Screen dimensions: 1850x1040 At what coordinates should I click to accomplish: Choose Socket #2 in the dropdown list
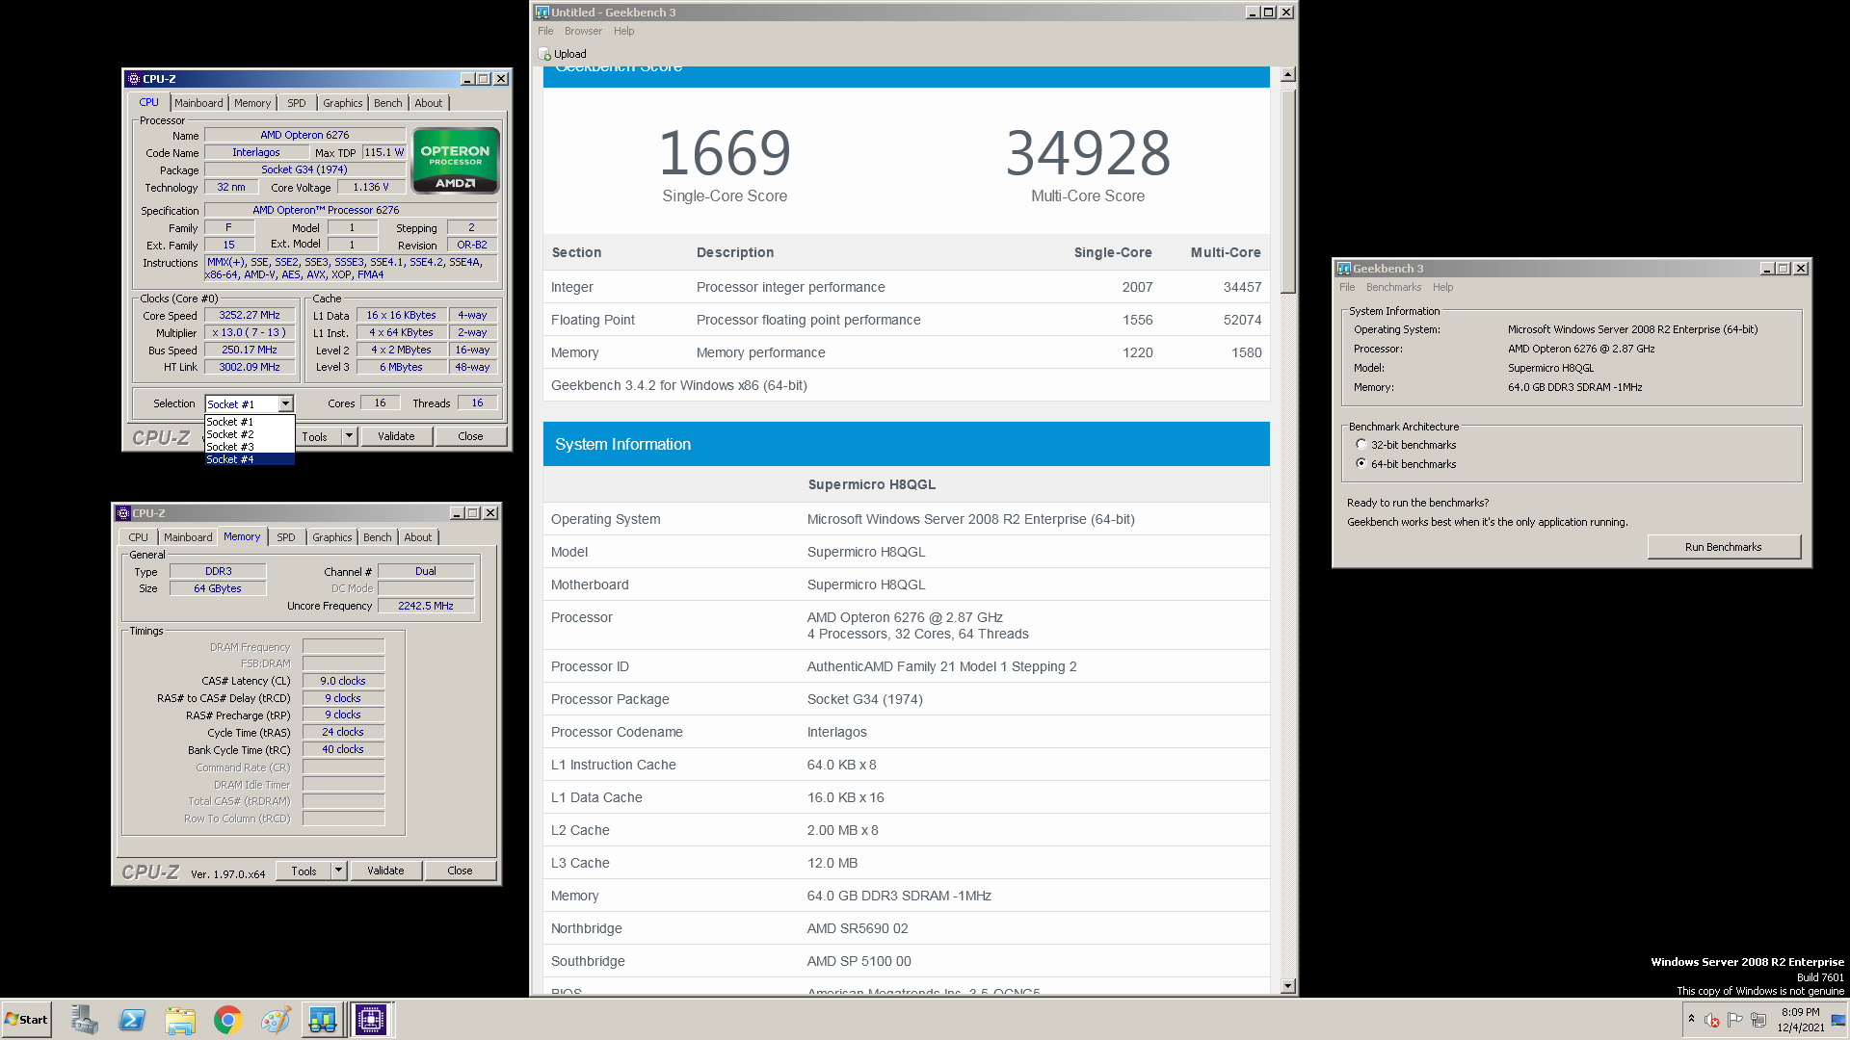(x=250, y=434)
